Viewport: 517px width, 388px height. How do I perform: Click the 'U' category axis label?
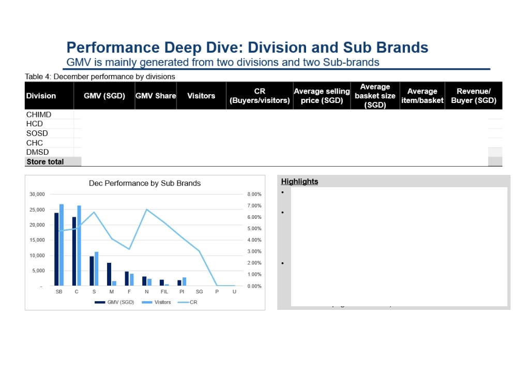234,292
